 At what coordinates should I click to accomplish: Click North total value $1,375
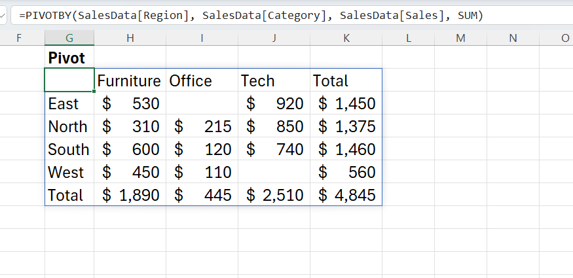point(346,126)
